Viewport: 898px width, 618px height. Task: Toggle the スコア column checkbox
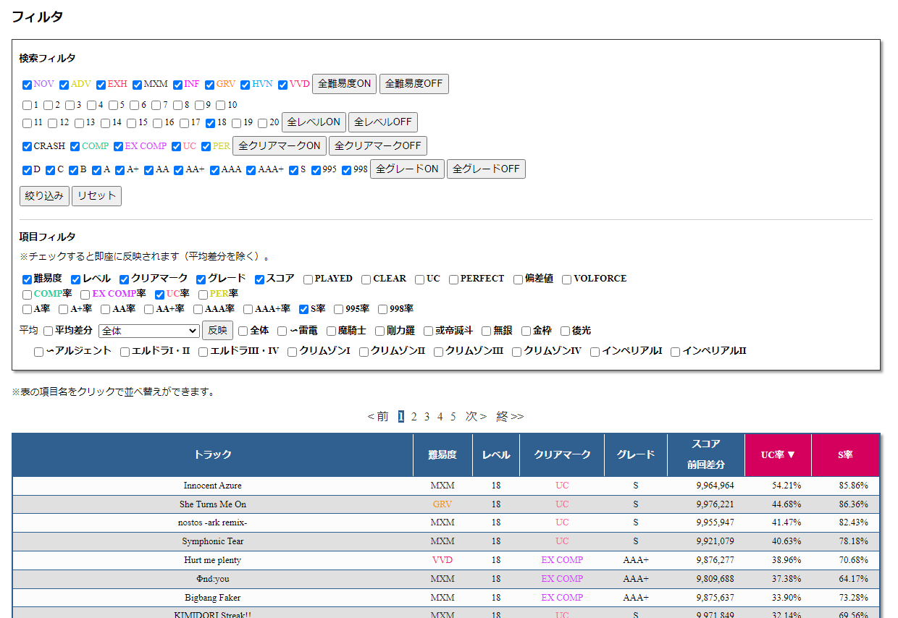pos(260,279)
